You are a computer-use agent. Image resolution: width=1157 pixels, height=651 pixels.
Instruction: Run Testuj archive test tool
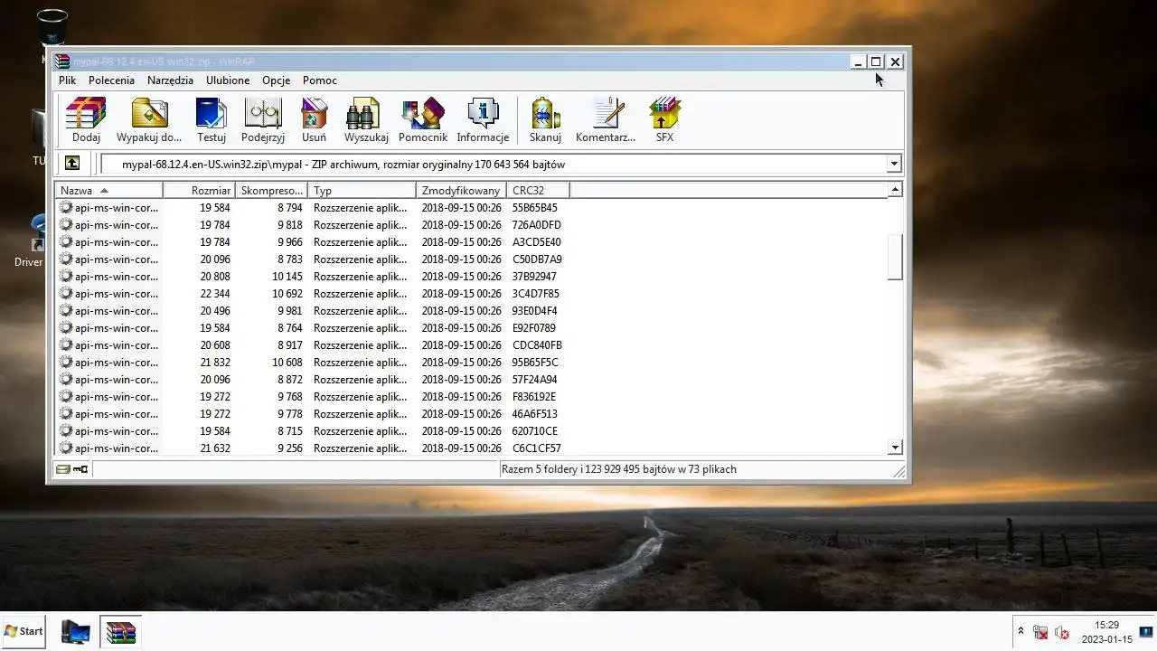click(212, 120)
